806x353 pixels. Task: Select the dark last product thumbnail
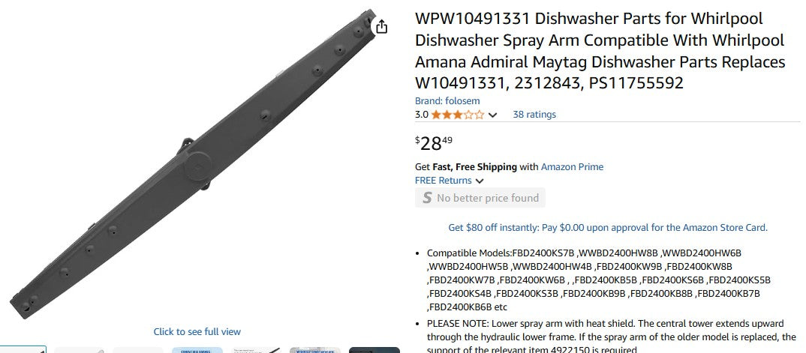[x=374, y=350]
